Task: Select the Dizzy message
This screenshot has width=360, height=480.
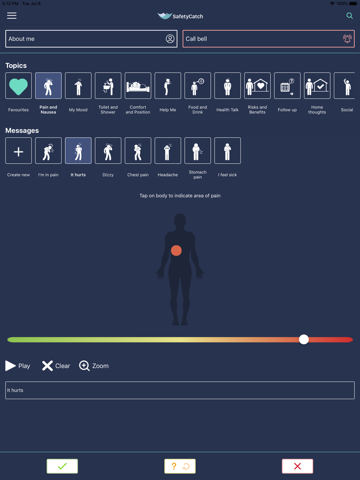Action: coord(108,151)
